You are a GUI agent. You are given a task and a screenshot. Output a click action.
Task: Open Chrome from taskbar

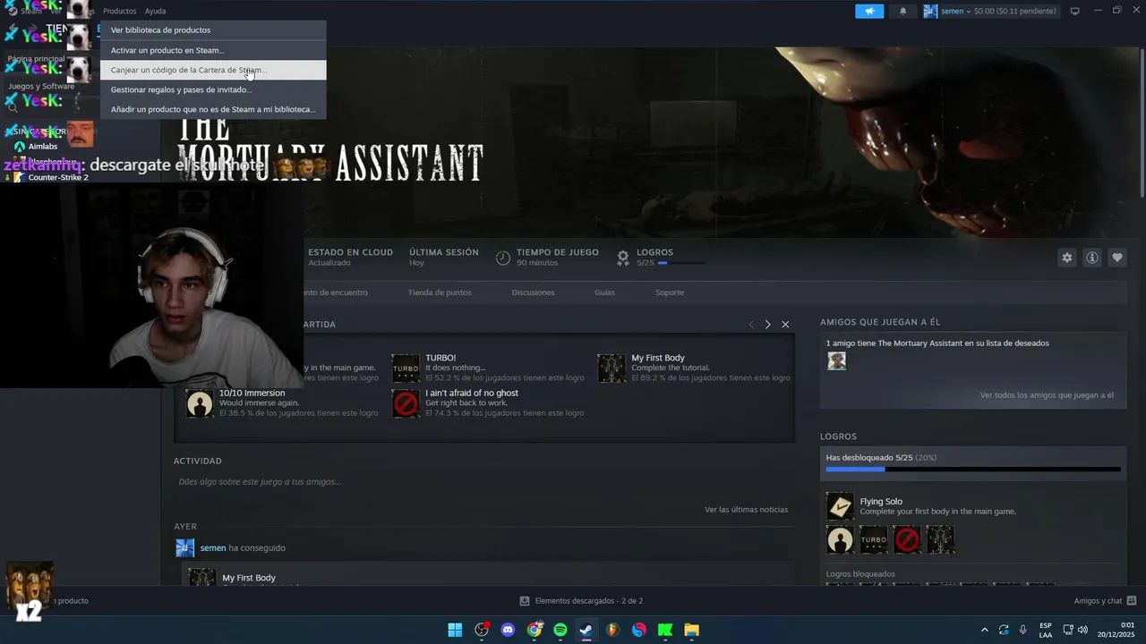(535, 630)
